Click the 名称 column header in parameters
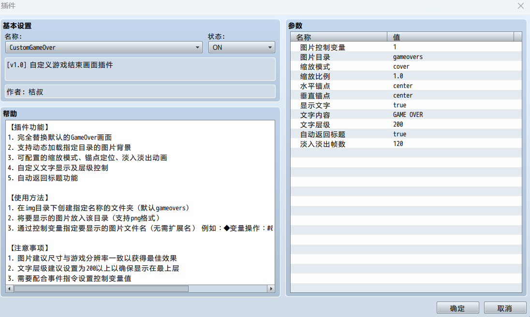Image resolution: width=530 pixels, height=317 pixels. [x=339, y=37]
